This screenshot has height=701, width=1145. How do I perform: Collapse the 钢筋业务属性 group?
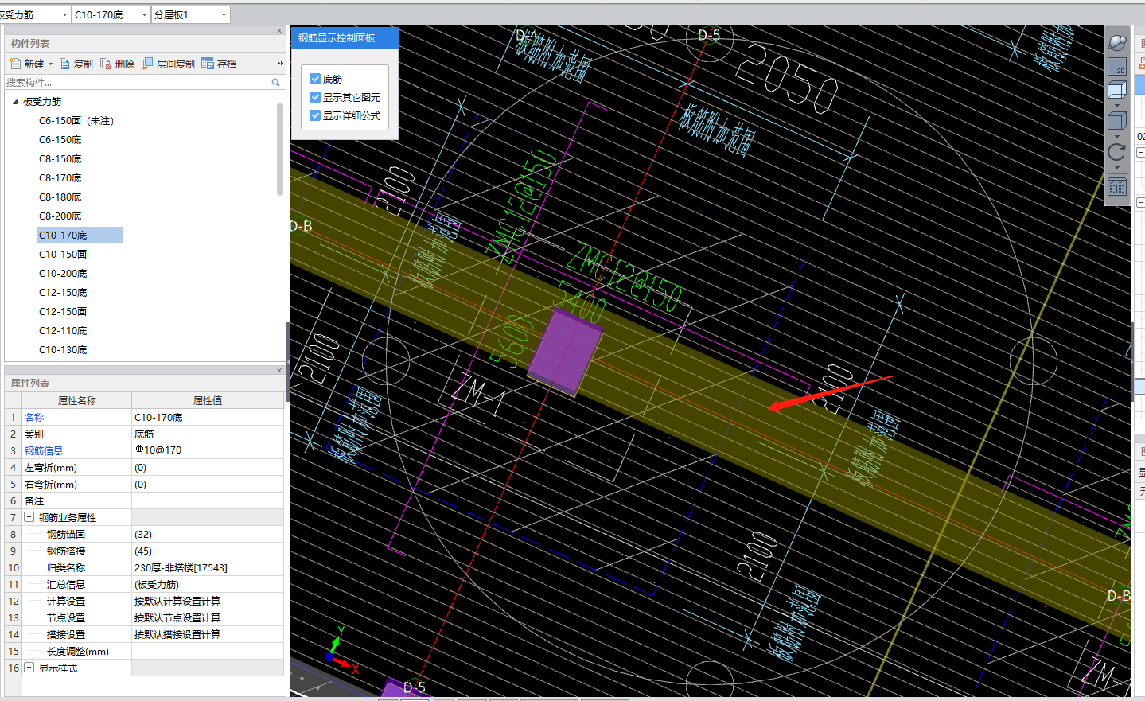pos(29,517)
